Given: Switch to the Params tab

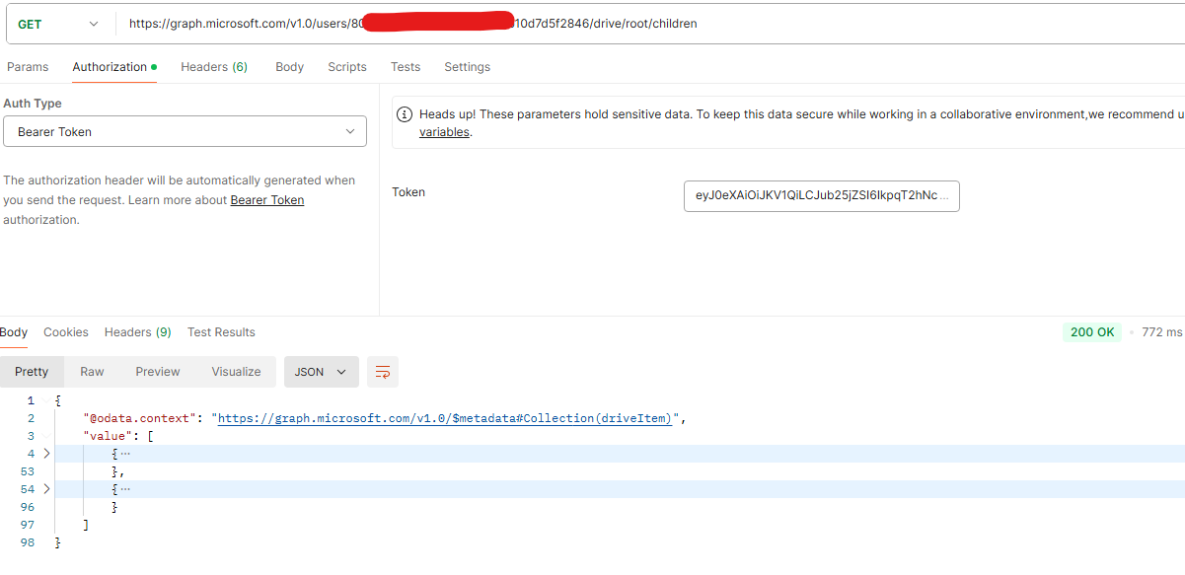Looking at the screenshot, I should click(x=28, y=66).
